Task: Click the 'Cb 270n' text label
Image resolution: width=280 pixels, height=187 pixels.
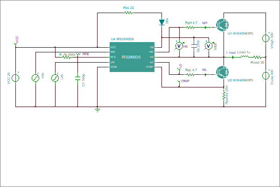Action: point(198,46)
